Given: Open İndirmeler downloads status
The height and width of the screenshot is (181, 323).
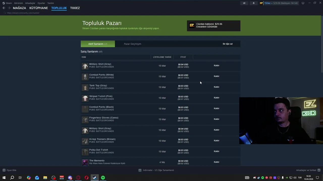Looking at the screenshot, I should tap(156, 170).
